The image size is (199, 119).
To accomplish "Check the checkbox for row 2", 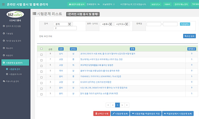I will coord(41,89).
